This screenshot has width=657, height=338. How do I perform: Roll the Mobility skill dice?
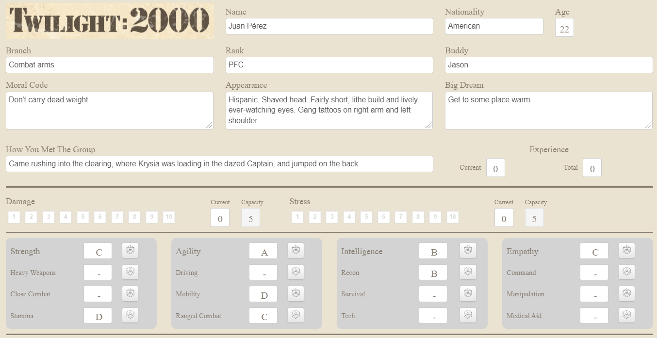click(296, 294)
